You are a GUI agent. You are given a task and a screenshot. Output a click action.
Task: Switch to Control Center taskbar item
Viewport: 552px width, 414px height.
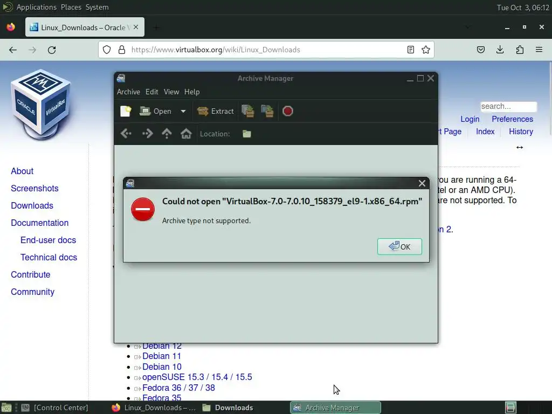[54, 408]
